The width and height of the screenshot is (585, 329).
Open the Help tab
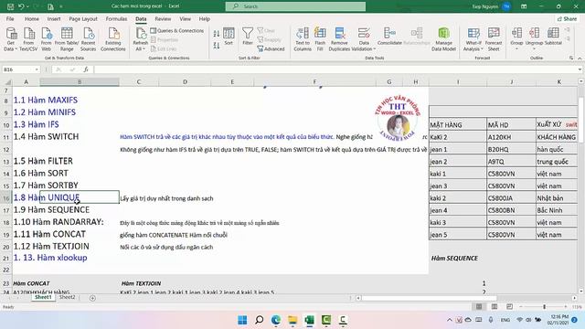(205, 18)
